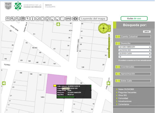This screenshot has height=113, width=155.
Task: Pan map east with right green arrow
Action: [108, 83]
